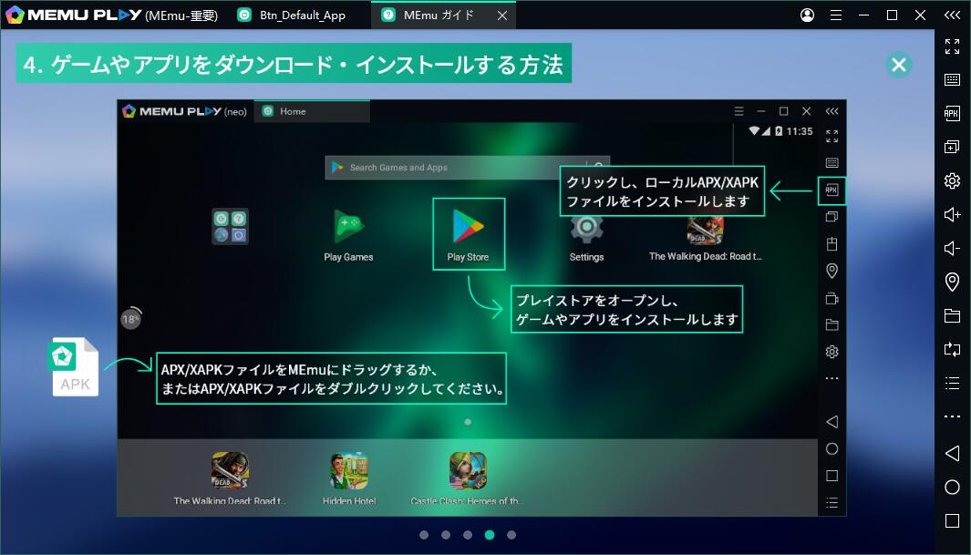Jump to the first guide page dot
The width and height of the screenshot is (971, 555).
click(424, 535)
